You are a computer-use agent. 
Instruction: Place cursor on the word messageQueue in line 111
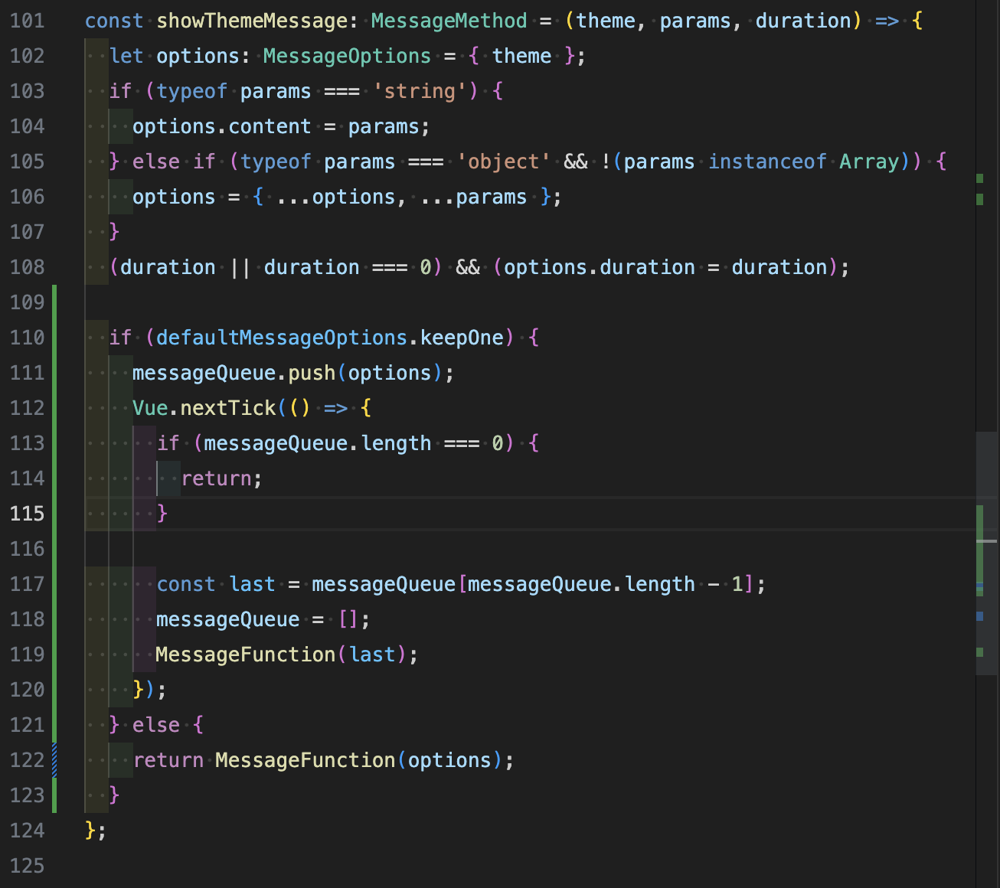pos(204,373)
